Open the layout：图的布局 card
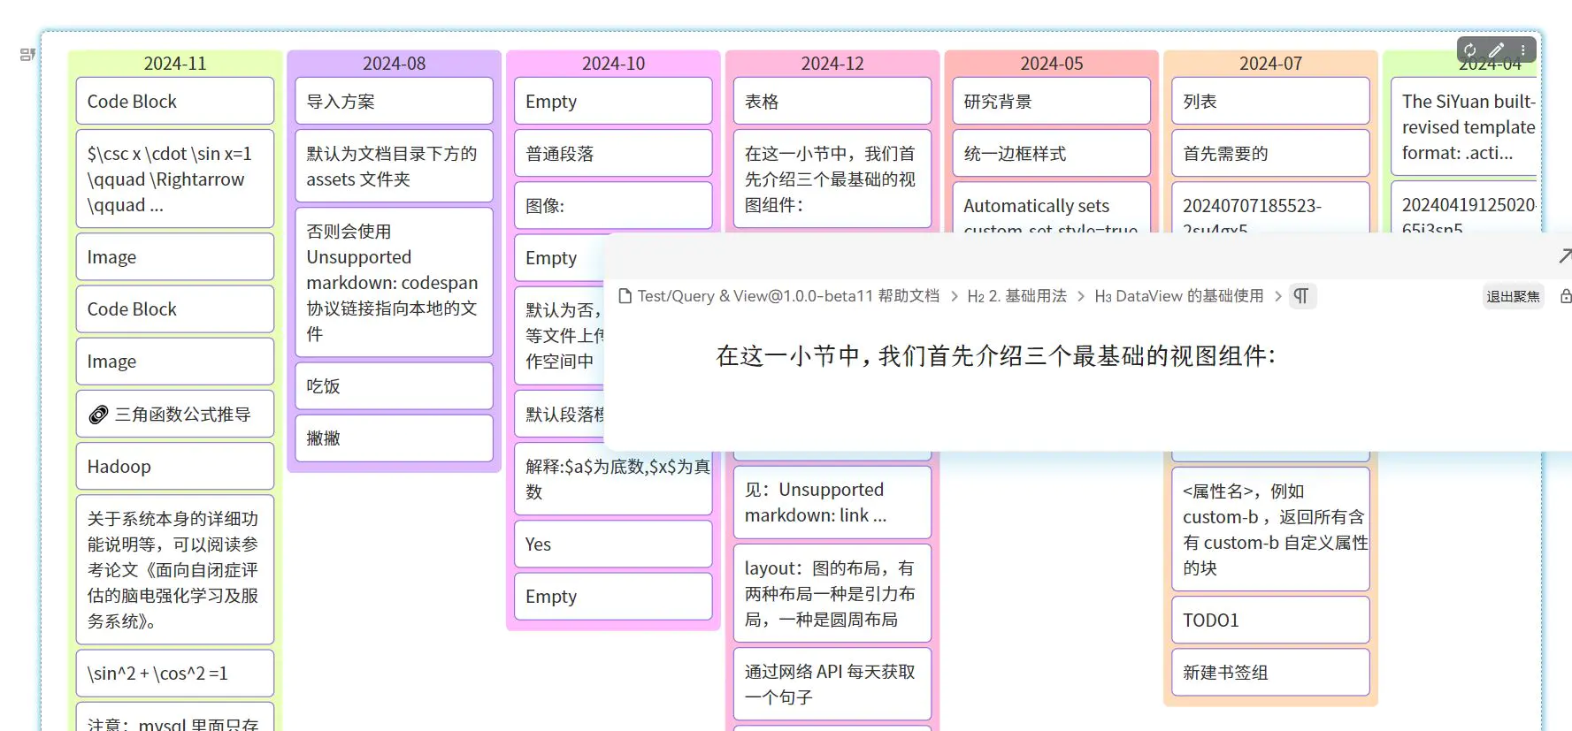 coord(832,593)
